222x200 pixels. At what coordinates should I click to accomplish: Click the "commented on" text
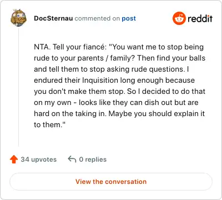point(97,18)
